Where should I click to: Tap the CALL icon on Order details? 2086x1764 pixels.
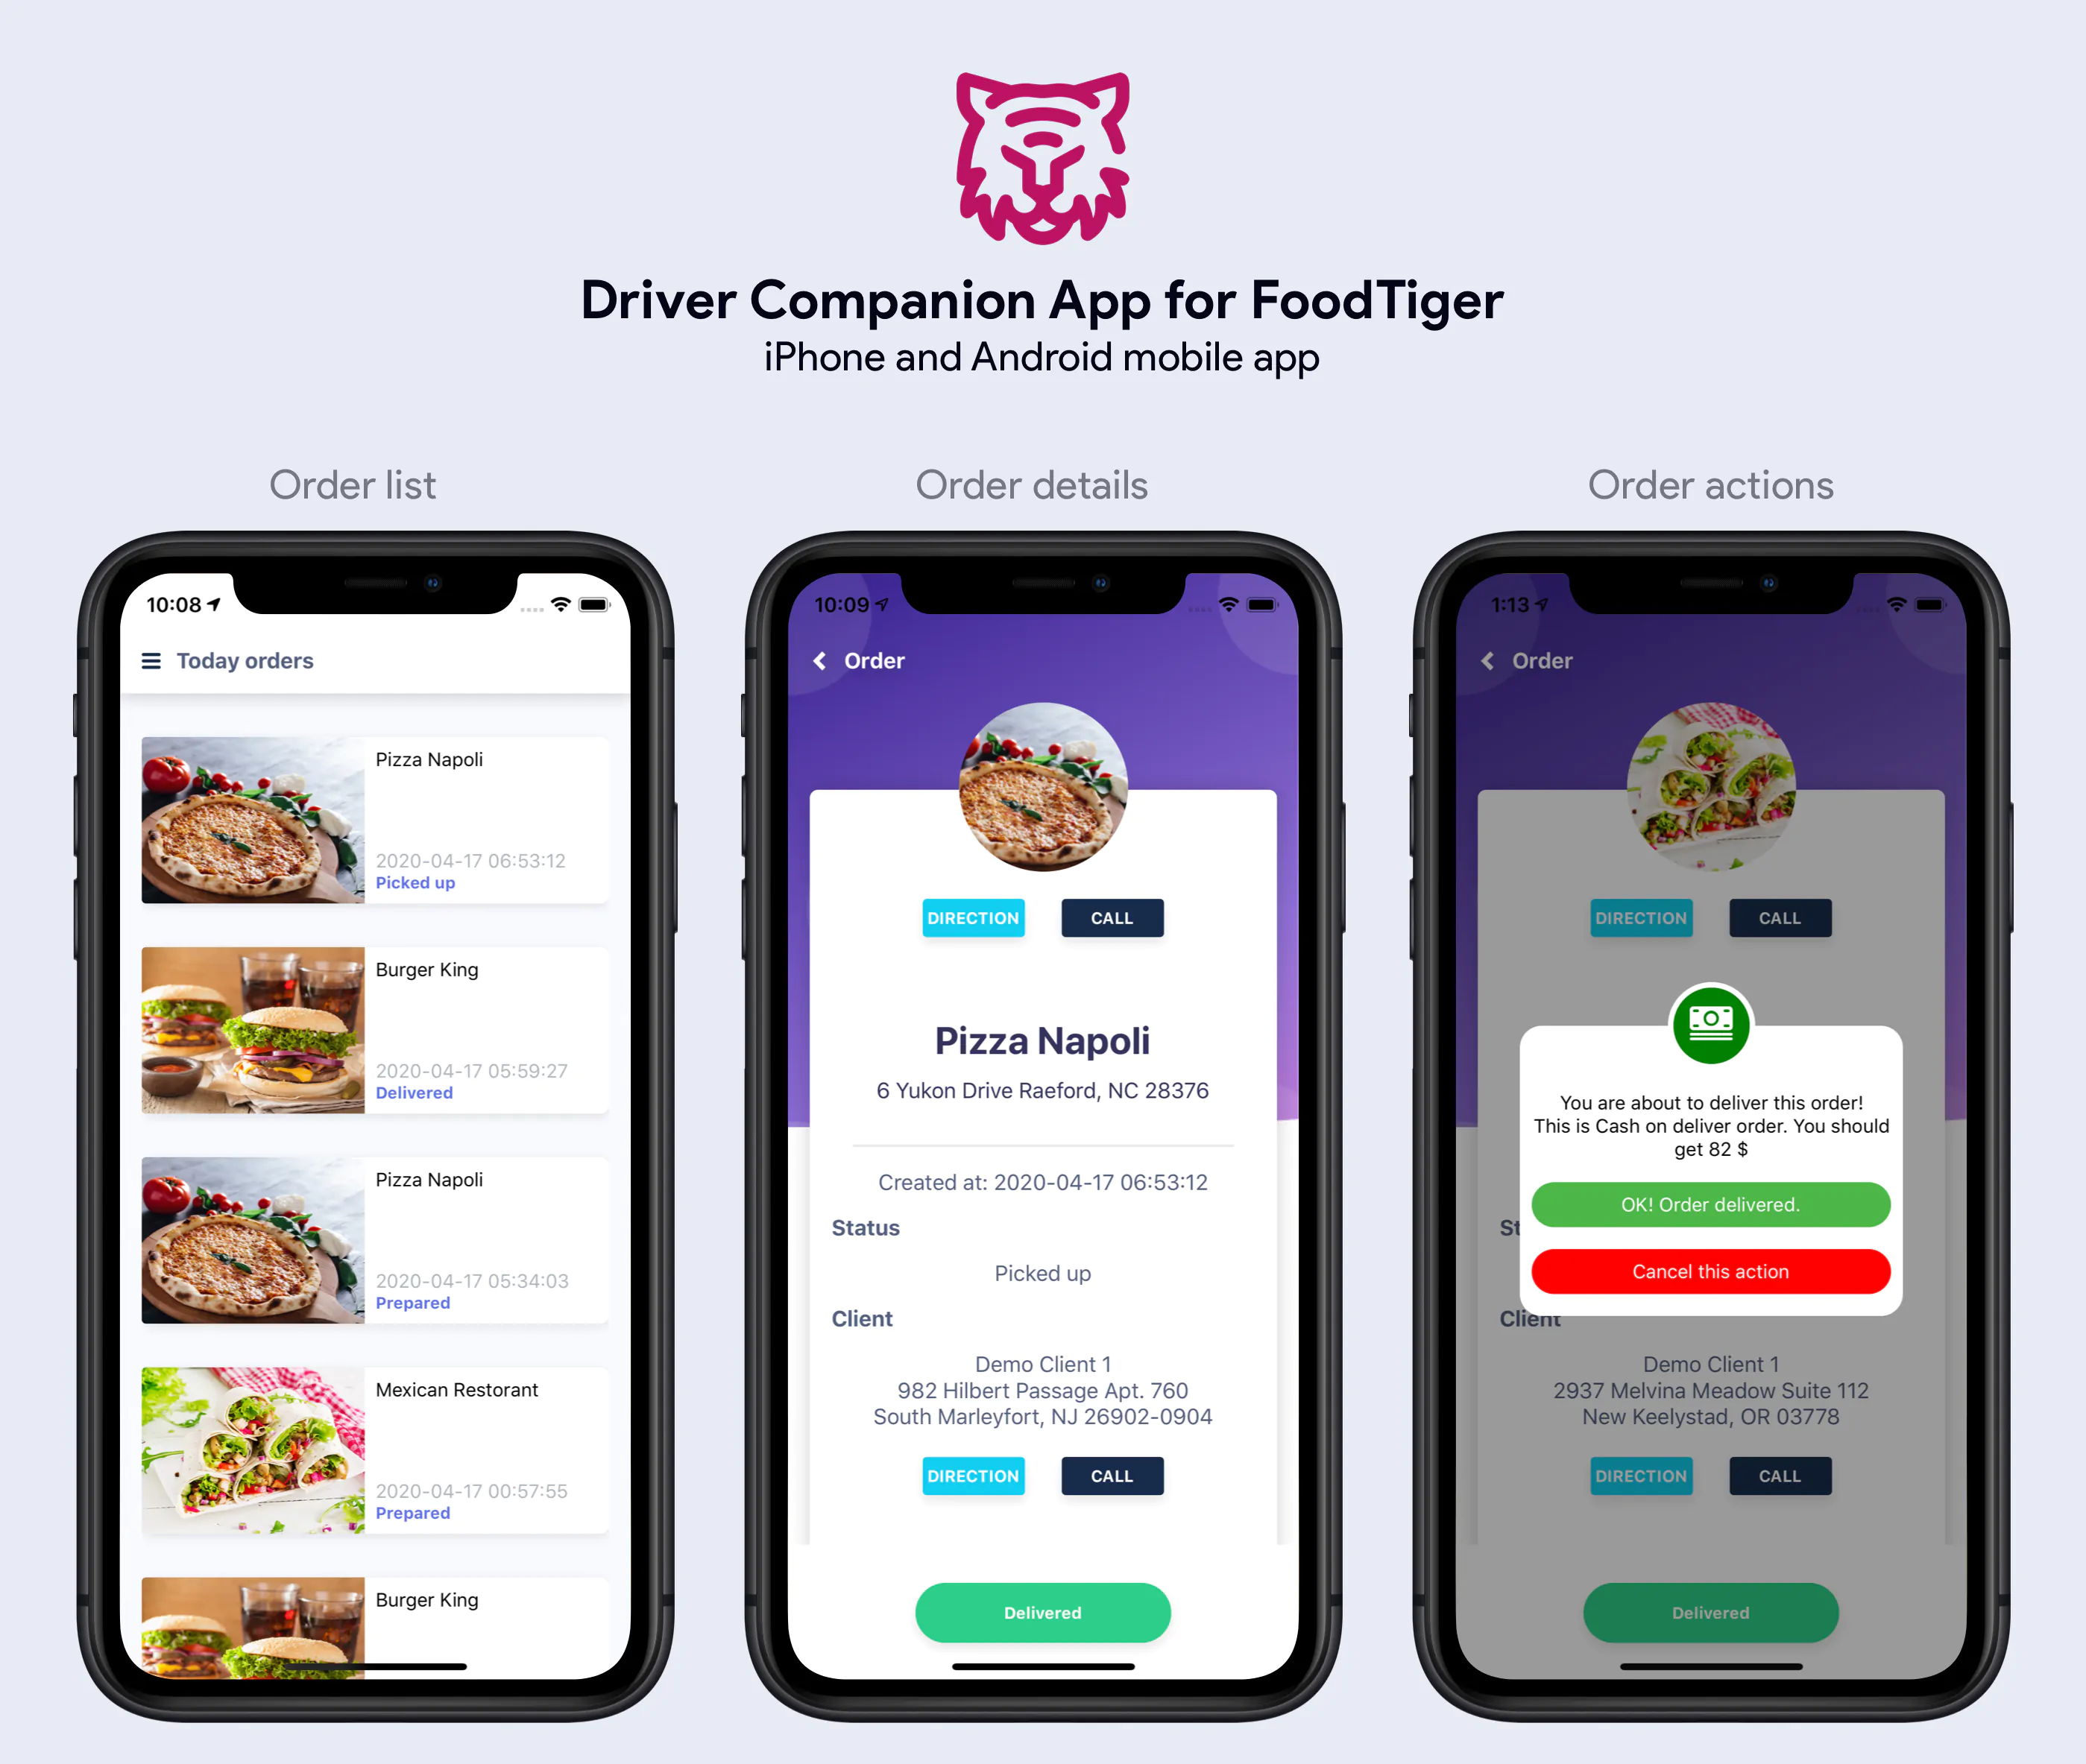(x=1112, y=917)
